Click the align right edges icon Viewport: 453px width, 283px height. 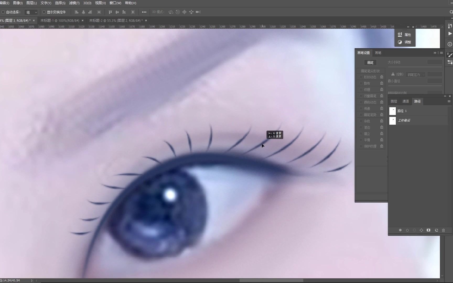(x=90, y=12)
